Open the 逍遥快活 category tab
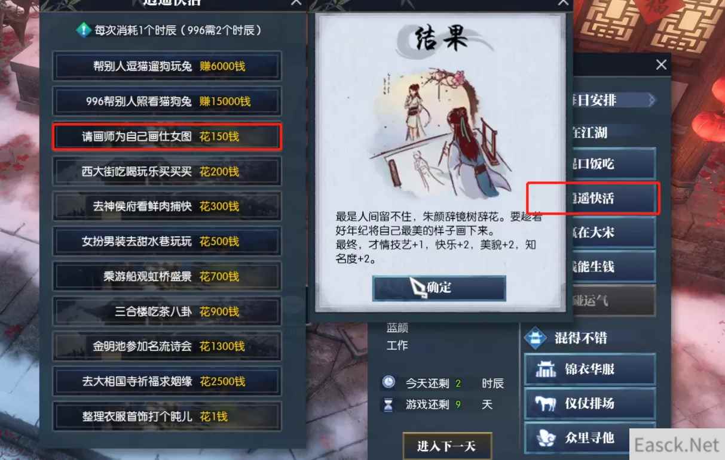The width and height of the screenshot is (725, 460). click(x=592, y=198)
